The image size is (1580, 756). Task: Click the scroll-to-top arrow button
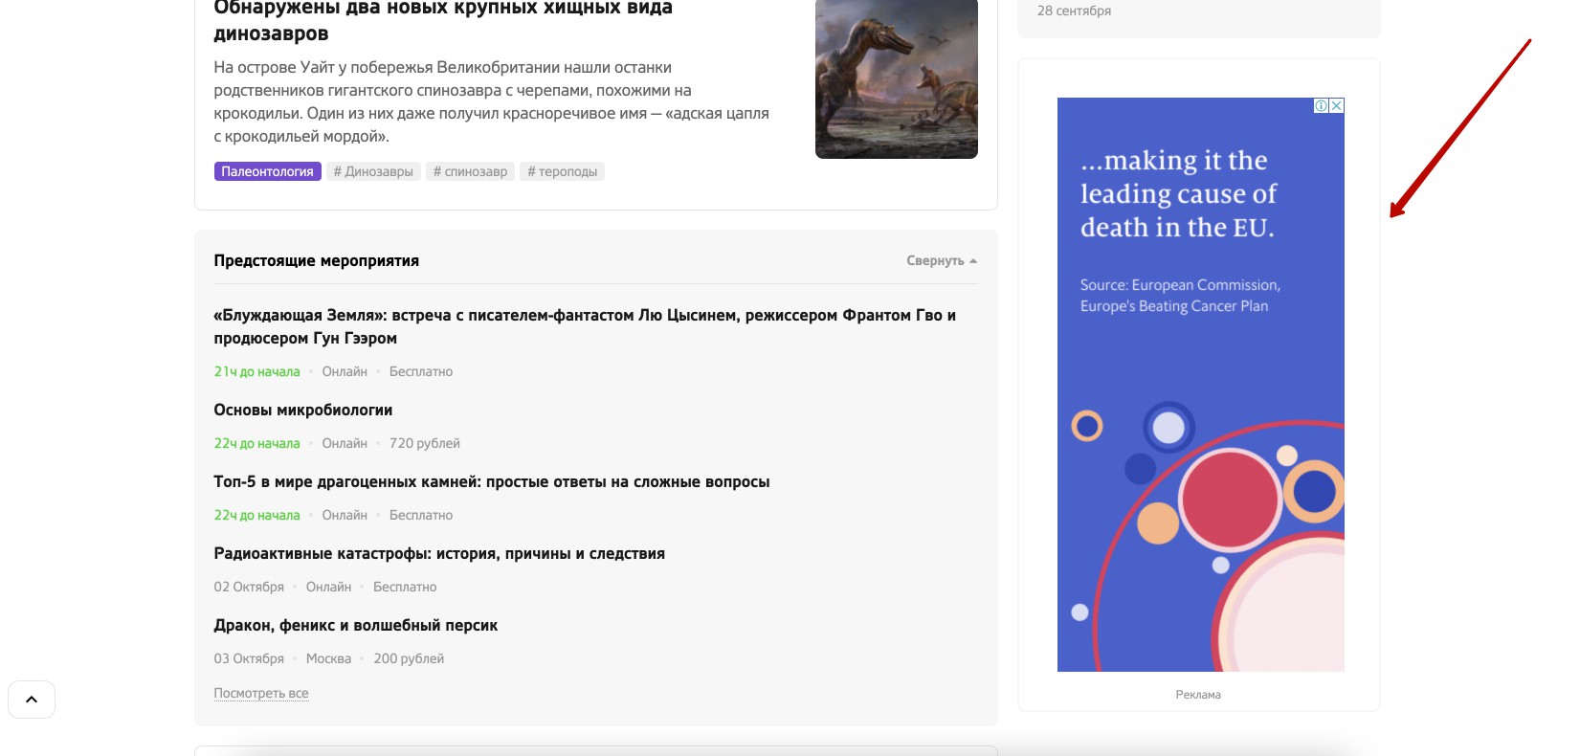(x=32, y=700)
